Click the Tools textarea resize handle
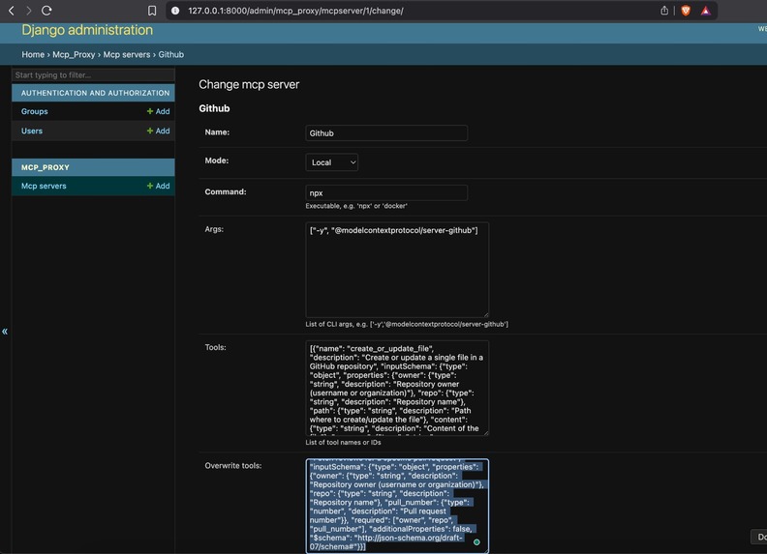Image resolution: width=767 pixels, height=554 pixels. pyautogui.click(x=486, y=432)
